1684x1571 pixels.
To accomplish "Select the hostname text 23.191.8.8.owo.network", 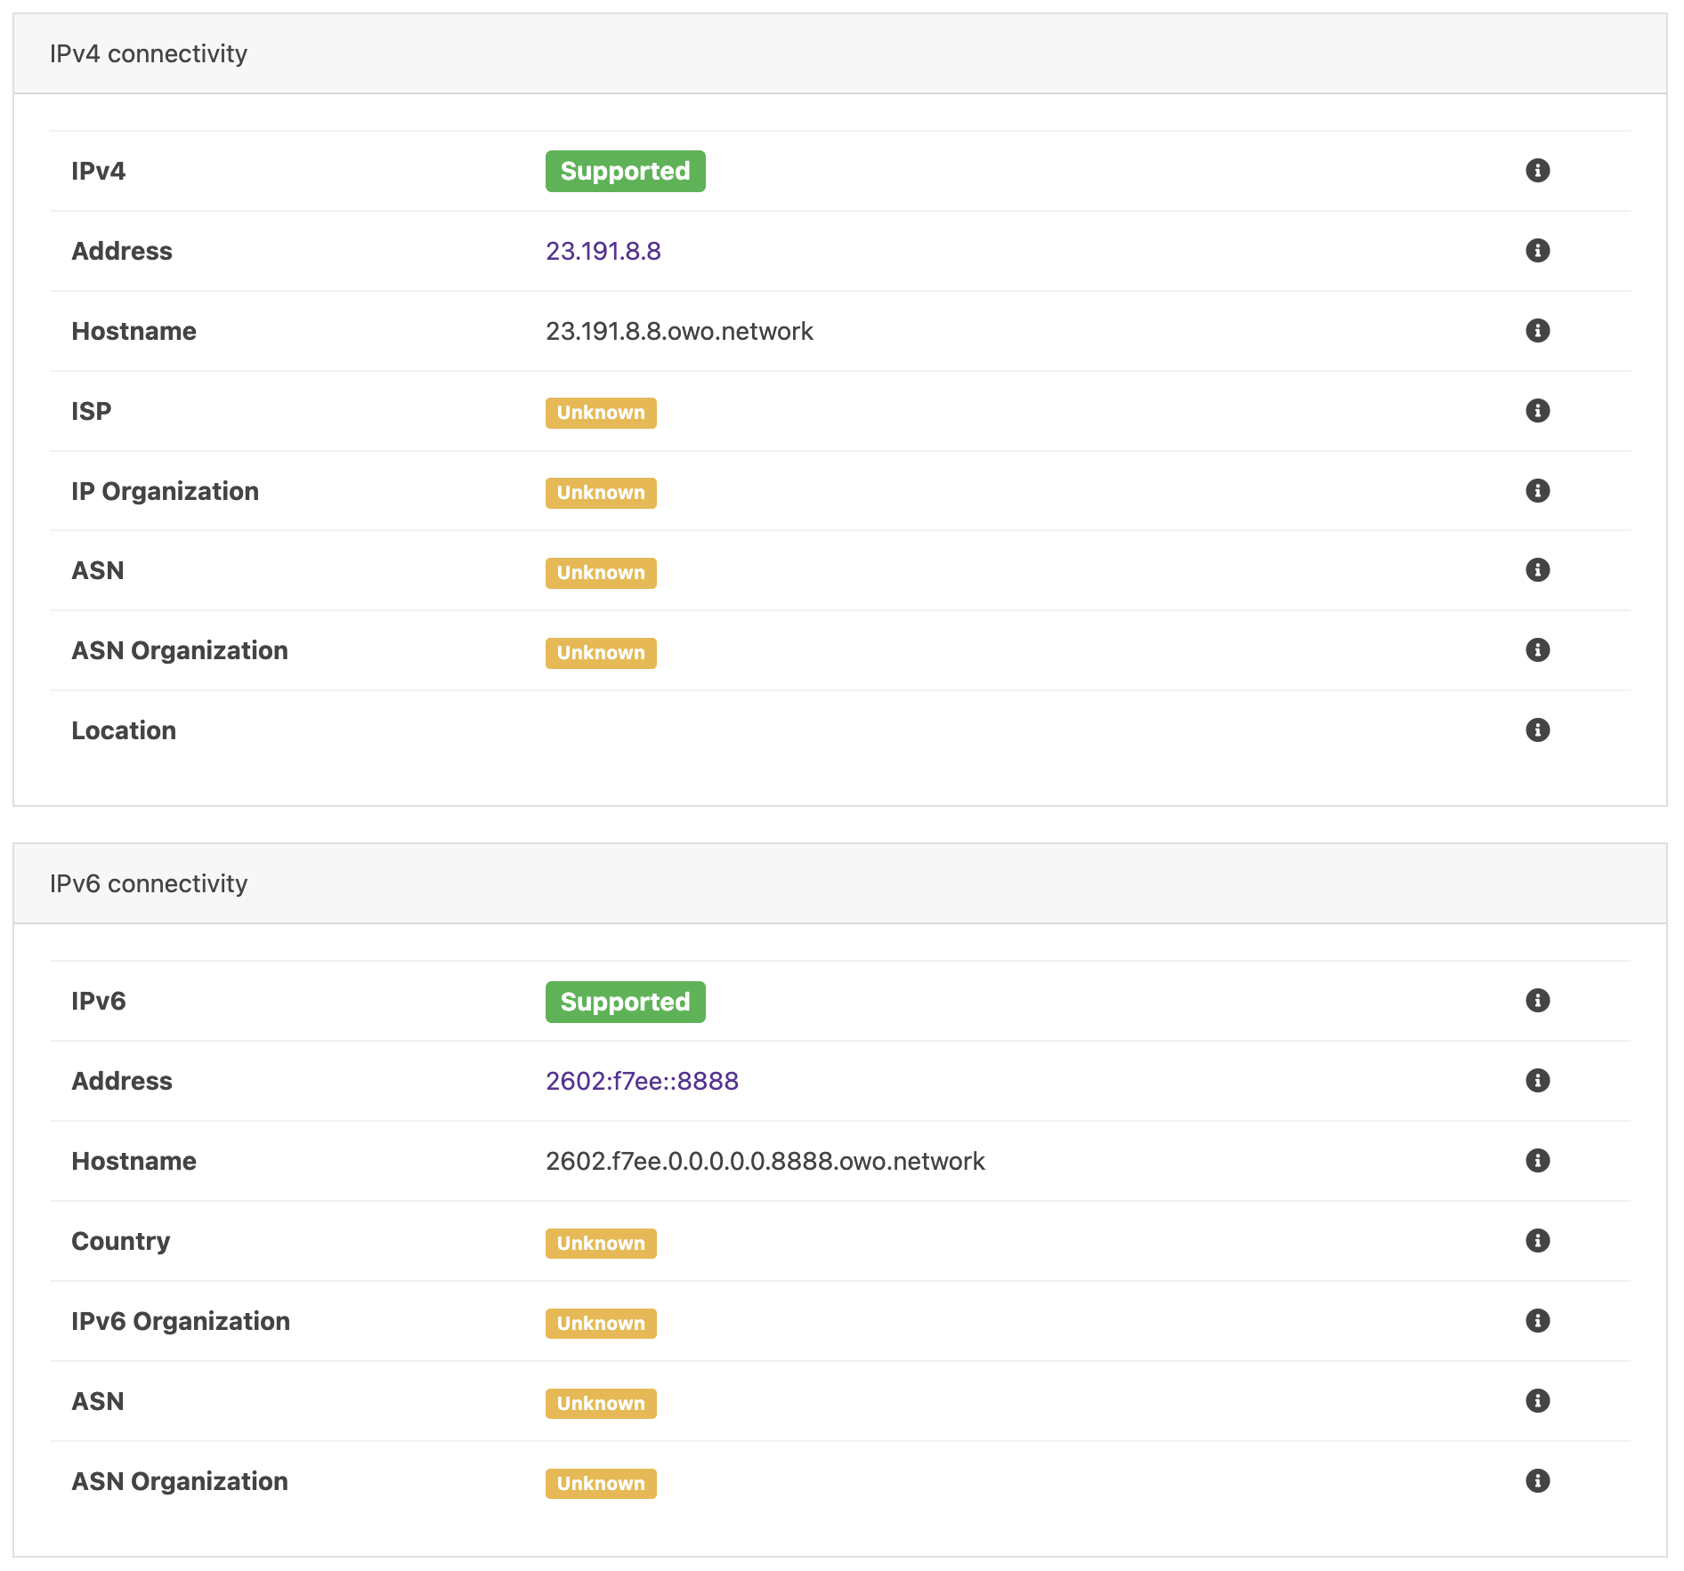I will 679,331.
